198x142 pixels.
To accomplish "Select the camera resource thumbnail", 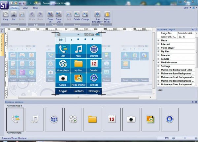I will point(131,119).
